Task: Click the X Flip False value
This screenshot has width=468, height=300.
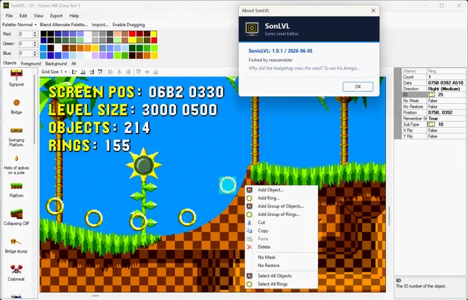Action: point(446,131)
